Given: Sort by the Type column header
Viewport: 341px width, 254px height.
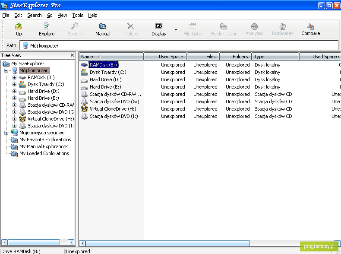Looking at the screenshot, I should [275, 57].
